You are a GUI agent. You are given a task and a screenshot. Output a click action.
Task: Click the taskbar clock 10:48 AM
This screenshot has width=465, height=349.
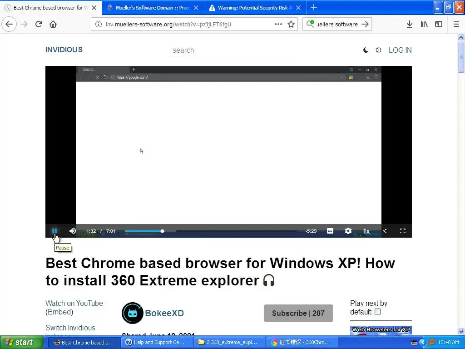[x=448, y=342]
